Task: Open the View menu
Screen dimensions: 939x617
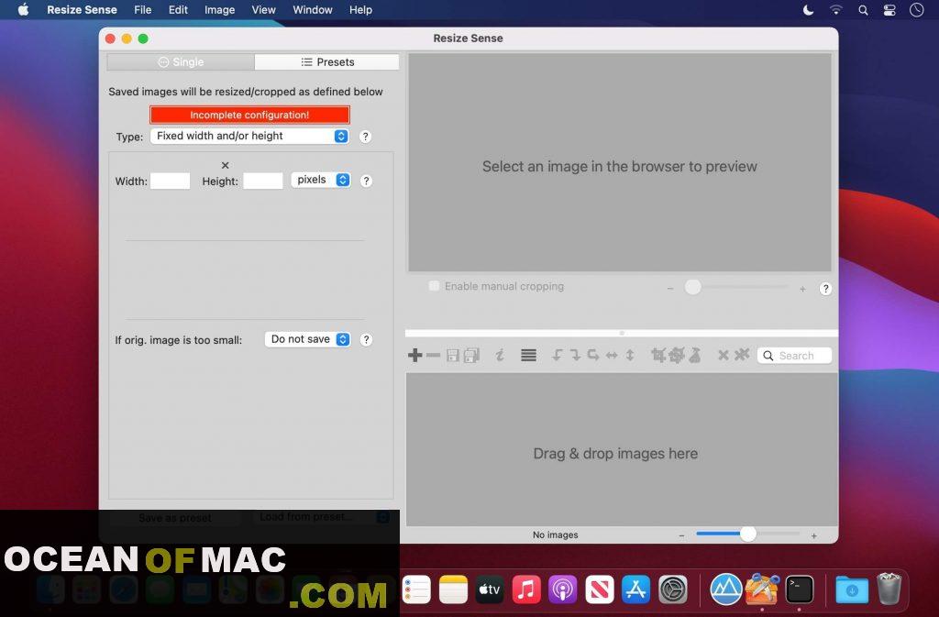Action: coord(263,10)
